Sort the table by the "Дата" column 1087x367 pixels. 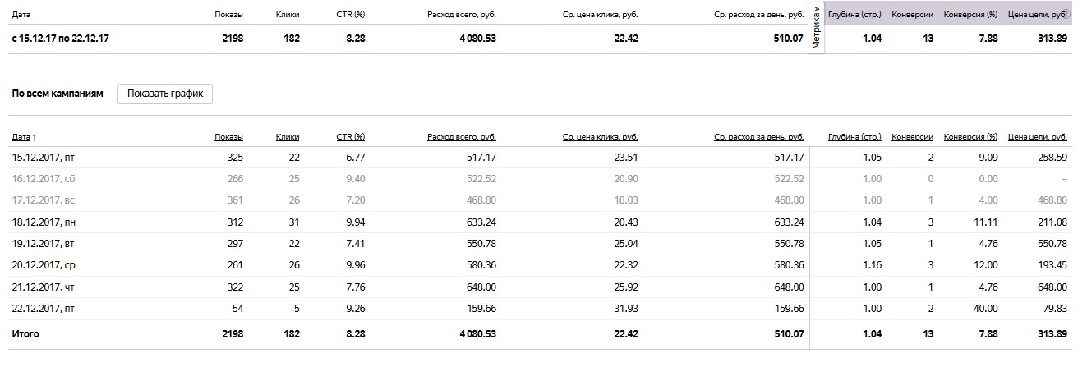20,137
